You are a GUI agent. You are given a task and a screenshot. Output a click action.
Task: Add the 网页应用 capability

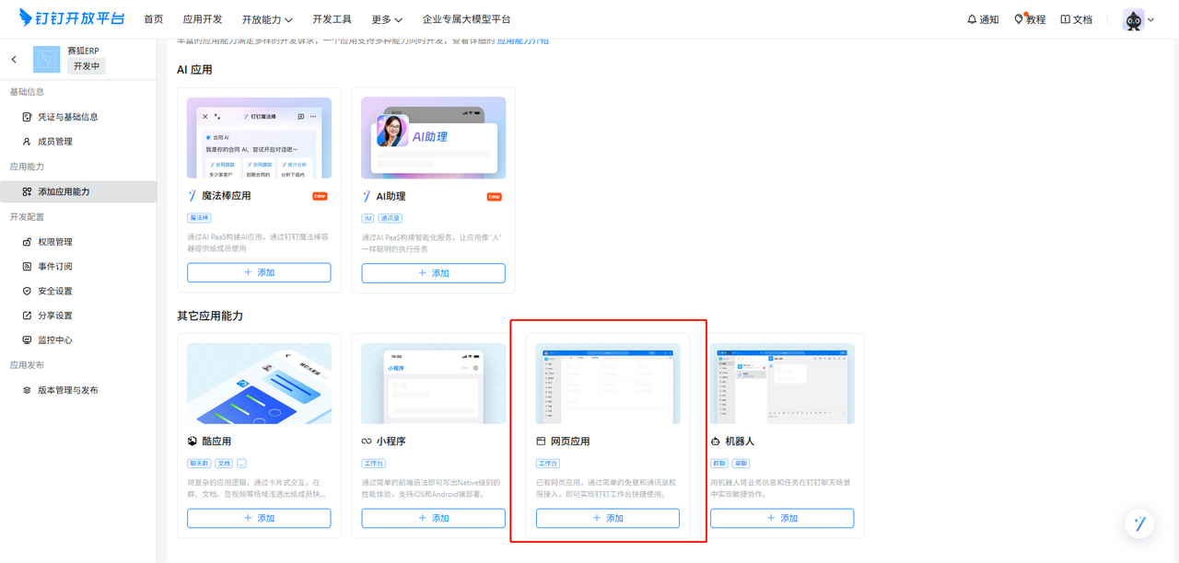(x=608, y=519)
